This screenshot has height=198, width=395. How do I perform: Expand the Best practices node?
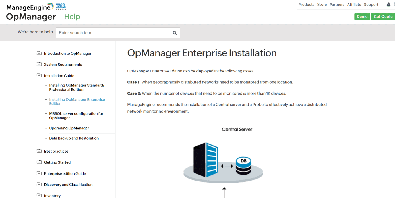click(39, 151)
